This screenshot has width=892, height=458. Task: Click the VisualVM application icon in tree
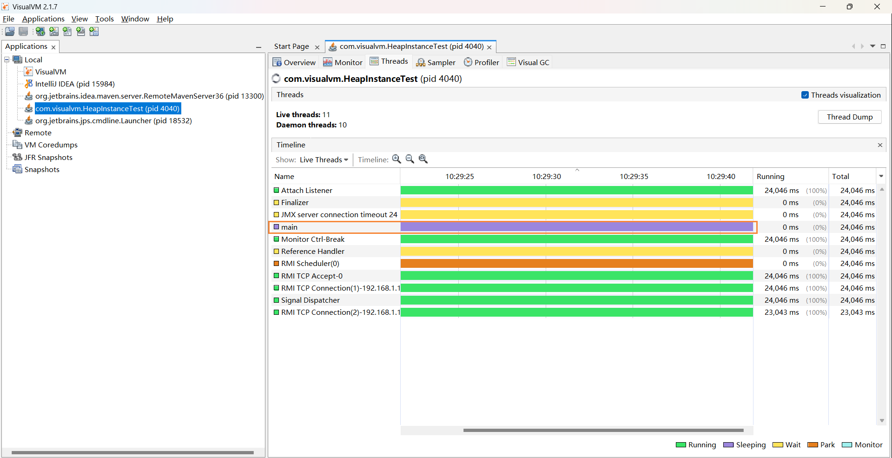tap(28, 72)
